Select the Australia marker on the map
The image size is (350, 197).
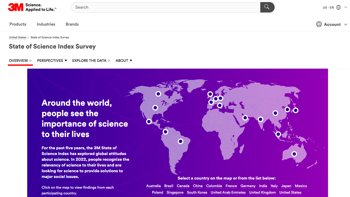click(294, 154)
